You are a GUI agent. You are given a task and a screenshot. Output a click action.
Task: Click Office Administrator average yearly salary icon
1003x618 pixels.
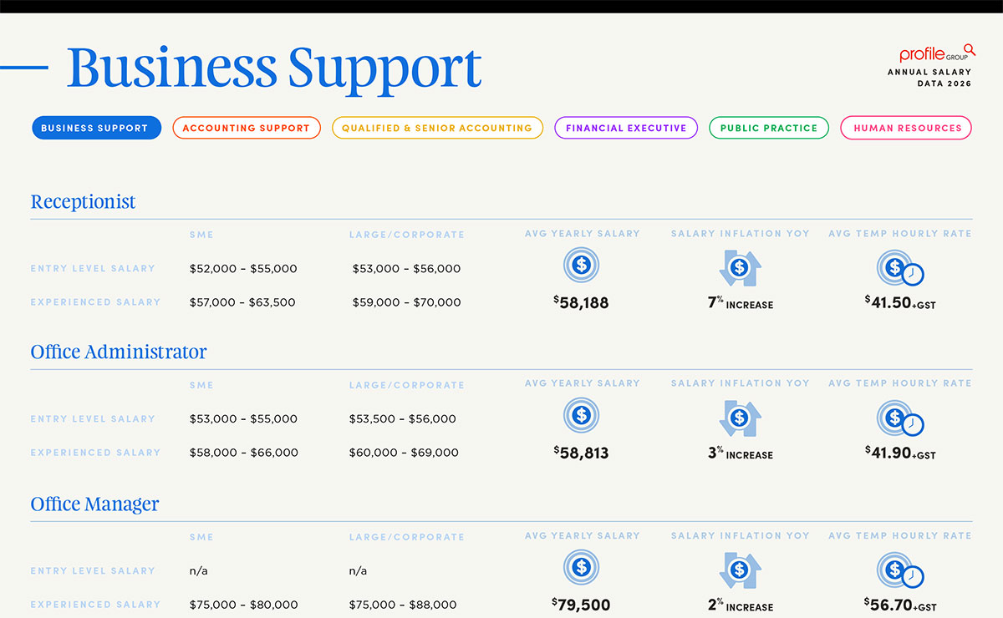582,416
